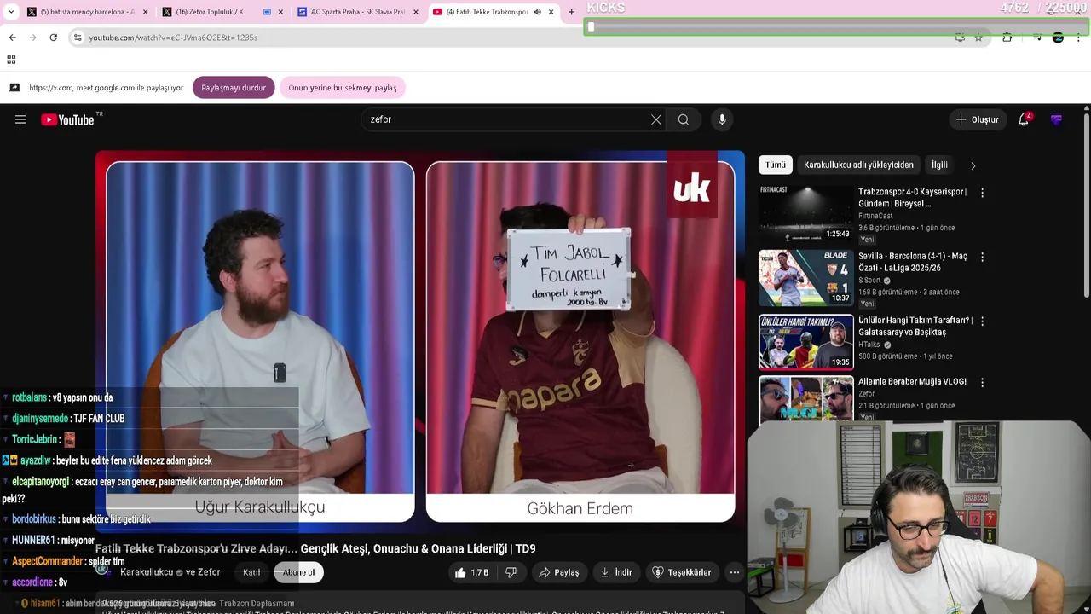Like the video with thumbs up
This screenshot has height=614, width=1091.
(x=473, y=572)
